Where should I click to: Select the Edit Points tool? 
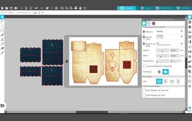click(x=2, y=22)
